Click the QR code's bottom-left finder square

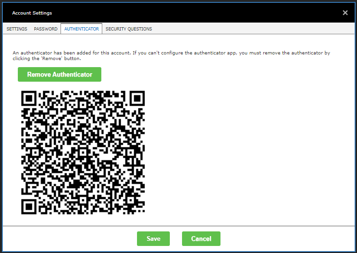pyautogui.click(x=29, y=206)
